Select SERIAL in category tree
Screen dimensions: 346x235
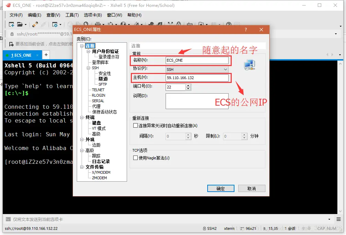click(x=98, y=101)
